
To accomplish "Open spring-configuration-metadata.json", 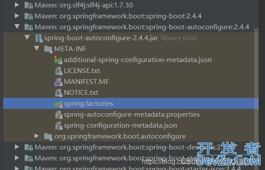I will pyautogui.click(x=121, y=125).
